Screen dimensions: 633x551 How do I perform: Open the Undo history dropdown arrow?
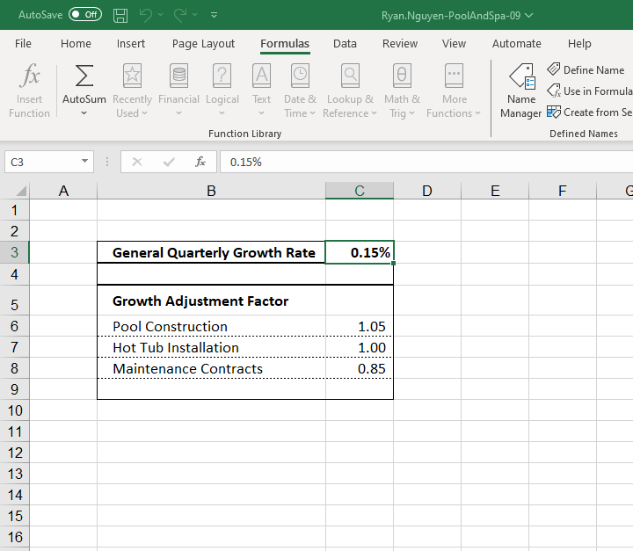pos(160,15)
